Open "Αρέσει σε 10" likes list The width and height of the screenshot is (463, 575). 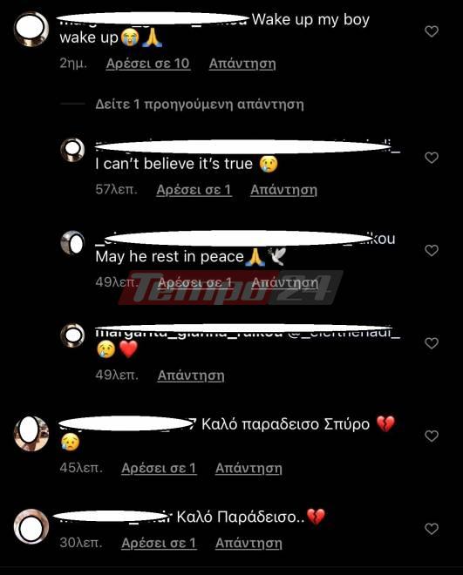click(x=148, y=64)
